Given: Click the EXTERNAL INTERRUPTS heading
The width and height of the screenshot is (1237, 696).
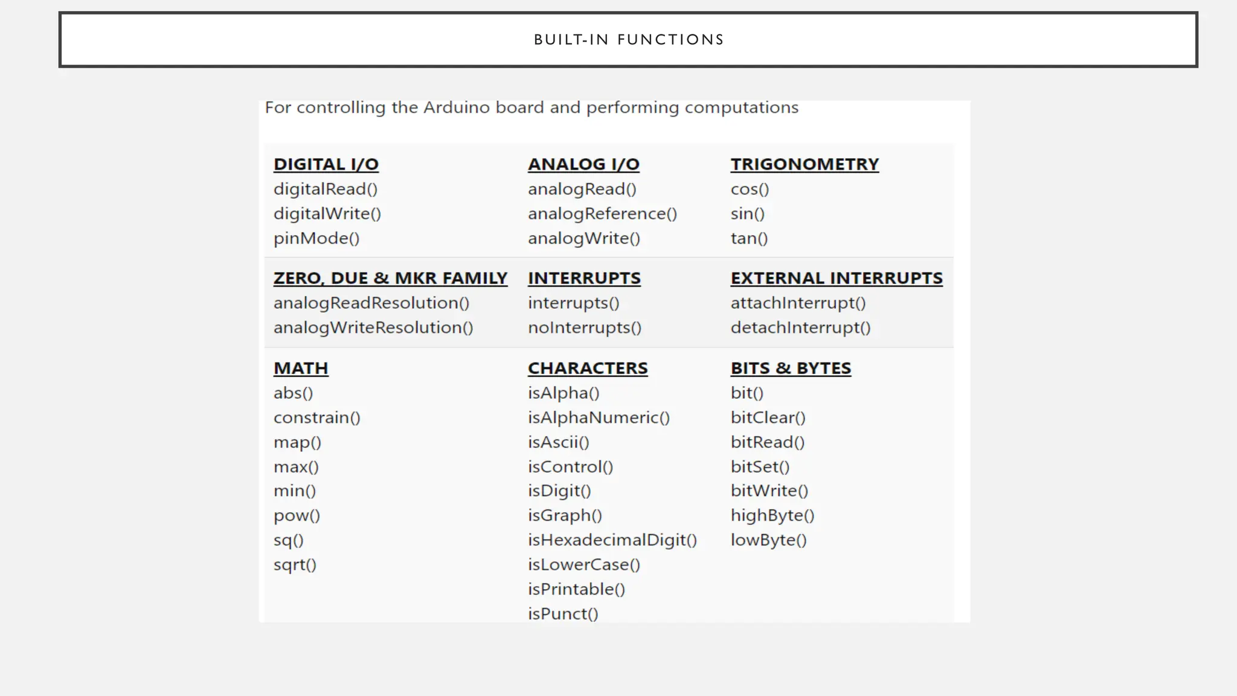Looking at the screenshot, I should 836,279.
